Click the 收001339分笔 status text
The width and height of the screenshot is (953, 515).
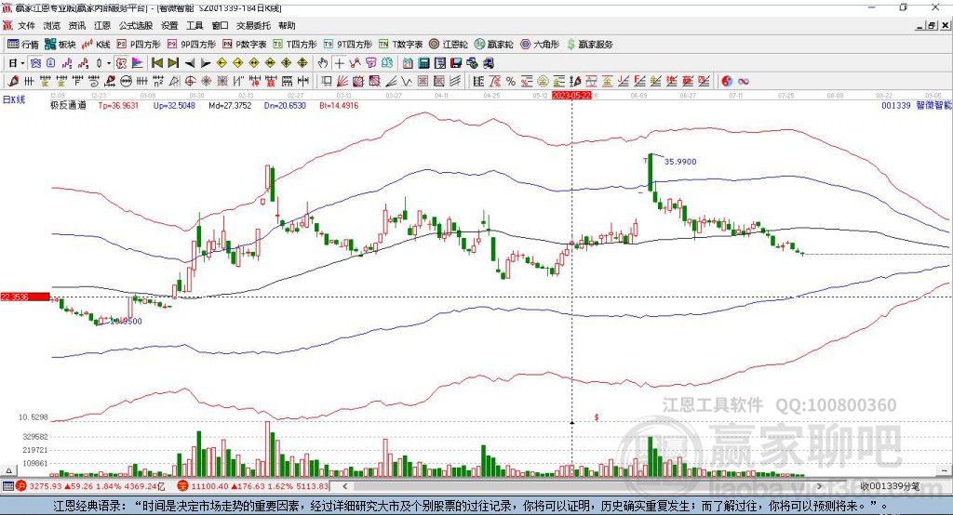coord(890,486)
